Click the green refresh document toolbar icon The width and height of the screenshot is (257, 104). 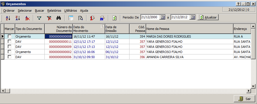pos(114,18)
